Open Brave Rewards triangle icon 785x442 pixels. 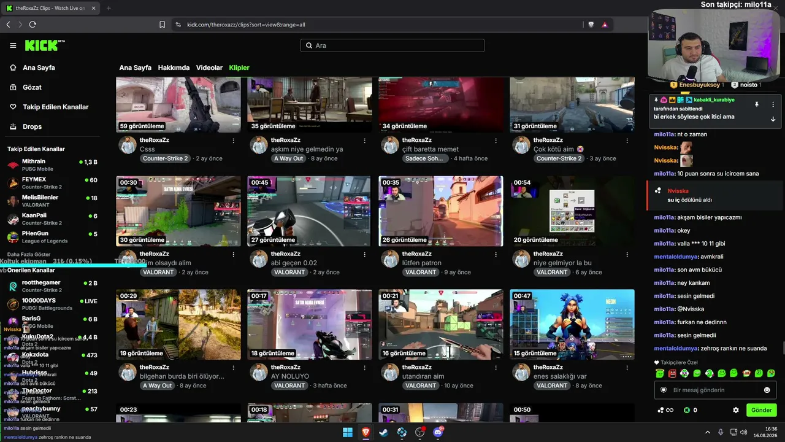click(605, 25)
